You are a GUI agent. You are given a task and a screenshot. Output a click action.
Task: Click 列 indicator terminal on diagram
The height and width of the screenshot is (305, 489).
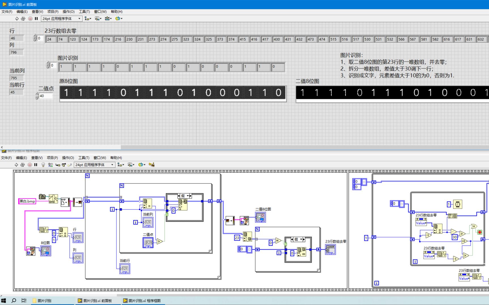coord(78,258)
